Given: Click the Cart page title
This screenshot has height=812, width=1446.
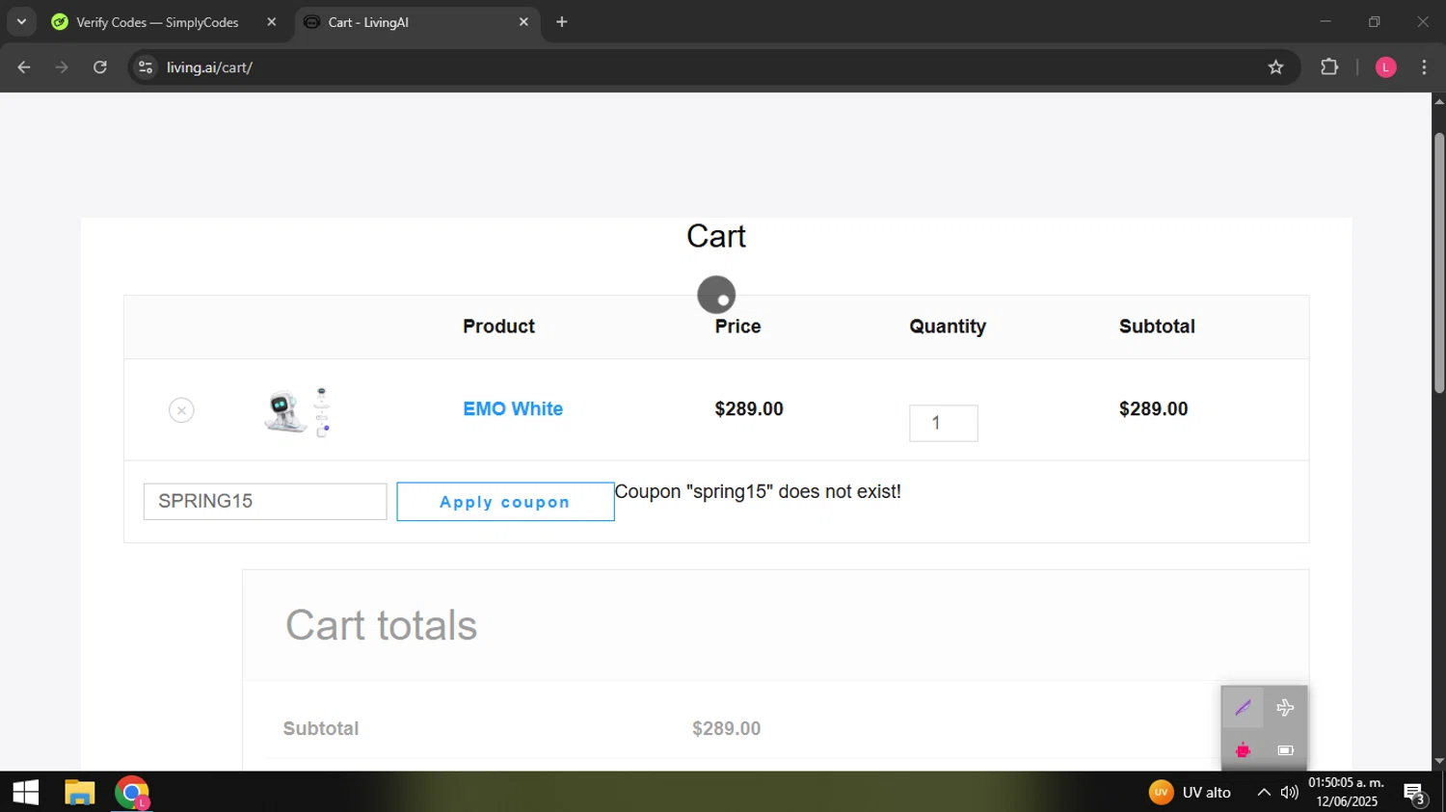Looking at the screenshot, I should coord(716,236).
